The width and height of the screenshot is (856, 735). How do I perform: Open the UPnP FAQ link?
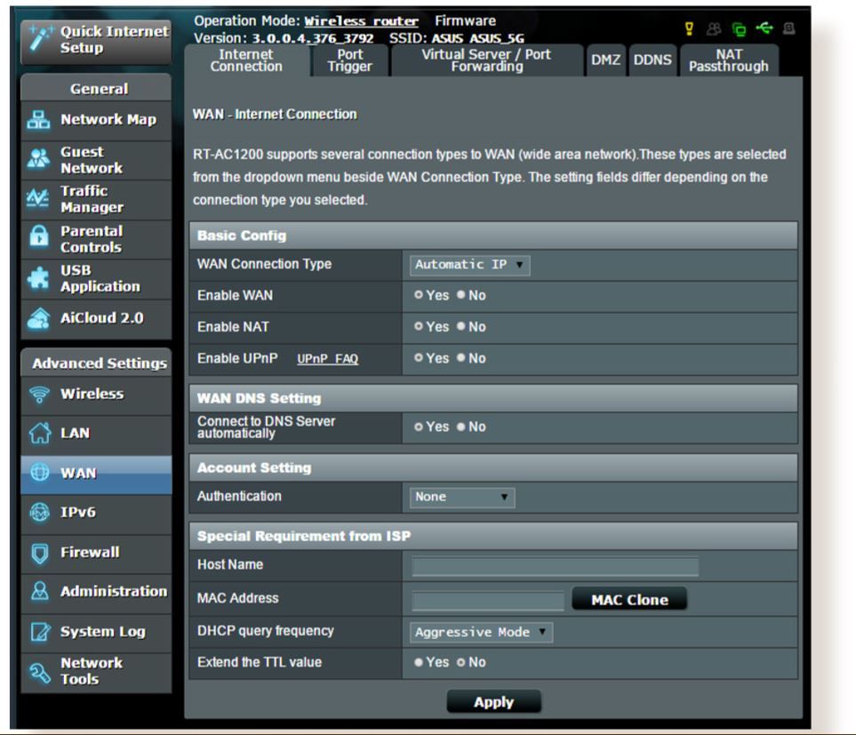(327, 359)
